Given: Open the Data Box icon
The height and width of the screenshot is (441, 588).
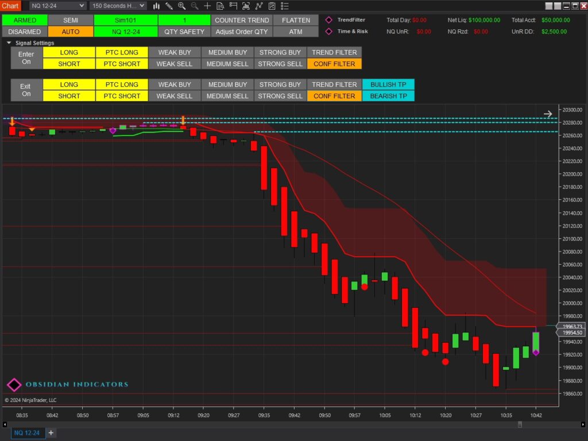Looking at the screenshot, I should point(220,6).
